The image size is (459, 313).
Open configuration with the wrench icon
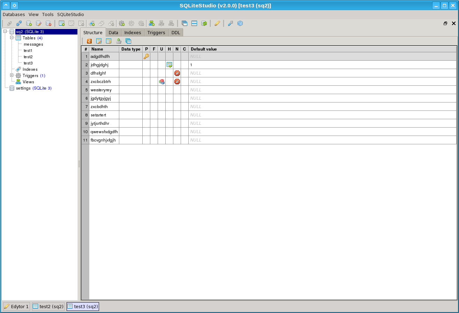click(x=230, y=23)
